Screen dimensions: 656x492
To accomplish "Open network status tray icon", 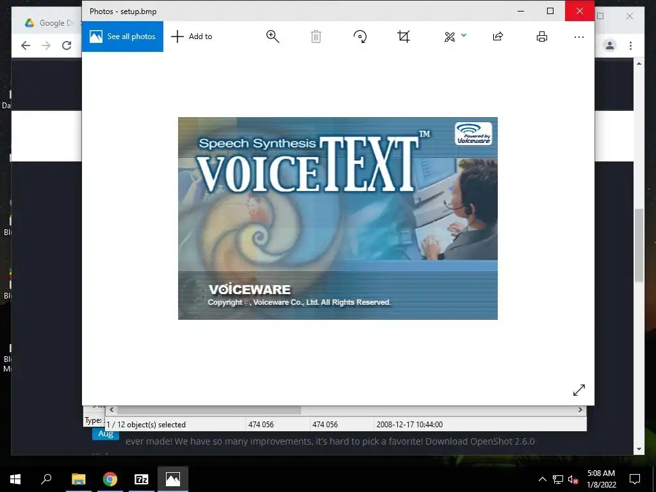I will coord(558,479).
